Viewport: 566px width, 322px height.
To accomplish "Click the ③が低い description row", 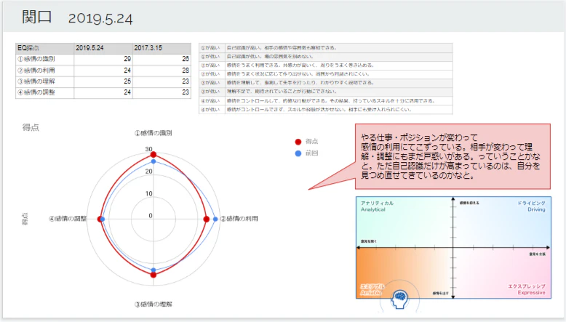I will point(326,92).
